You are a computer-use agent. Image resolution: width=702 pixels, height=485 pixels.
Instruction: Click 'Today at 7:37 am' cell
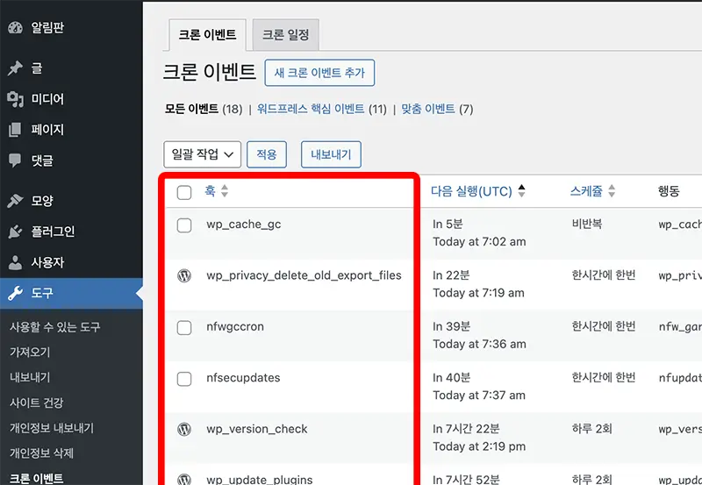pyautogui.click(x=478, y=396)
